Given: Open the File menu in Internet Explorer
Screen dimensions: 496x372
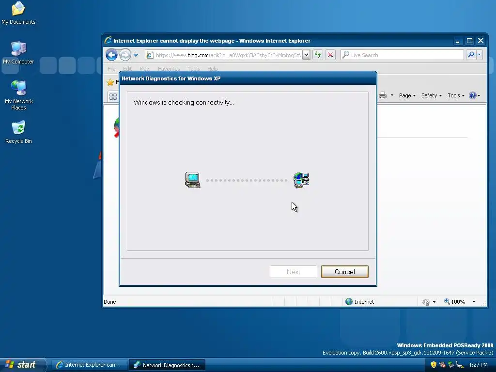Looking at the screenshot, I should [111, 69].
